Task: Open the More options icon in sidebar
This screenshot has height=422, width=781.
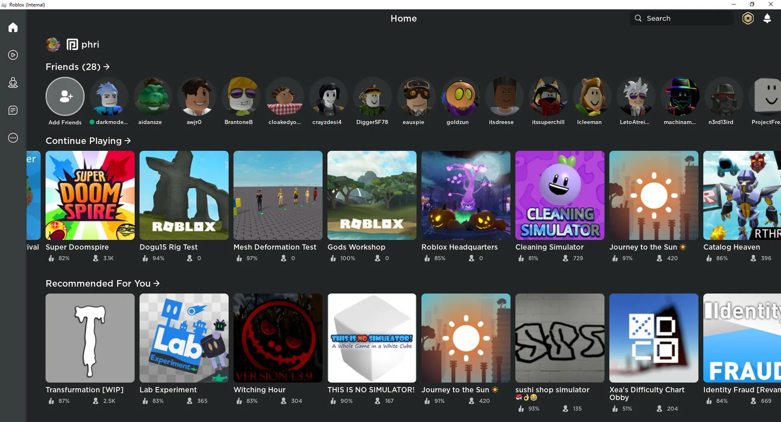Action: pyautogui.click(x=13, y=138)
